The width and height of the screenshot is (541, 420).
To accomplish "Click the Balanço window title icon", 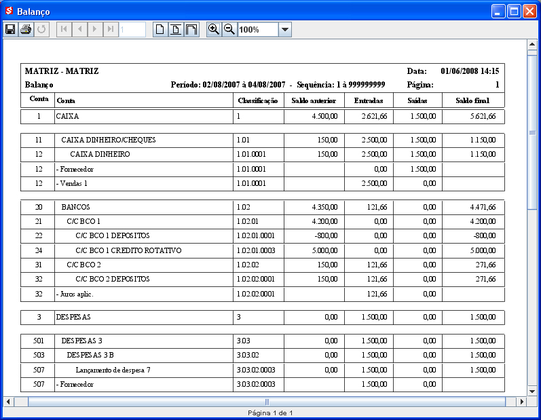I will (x=9, y=11).
